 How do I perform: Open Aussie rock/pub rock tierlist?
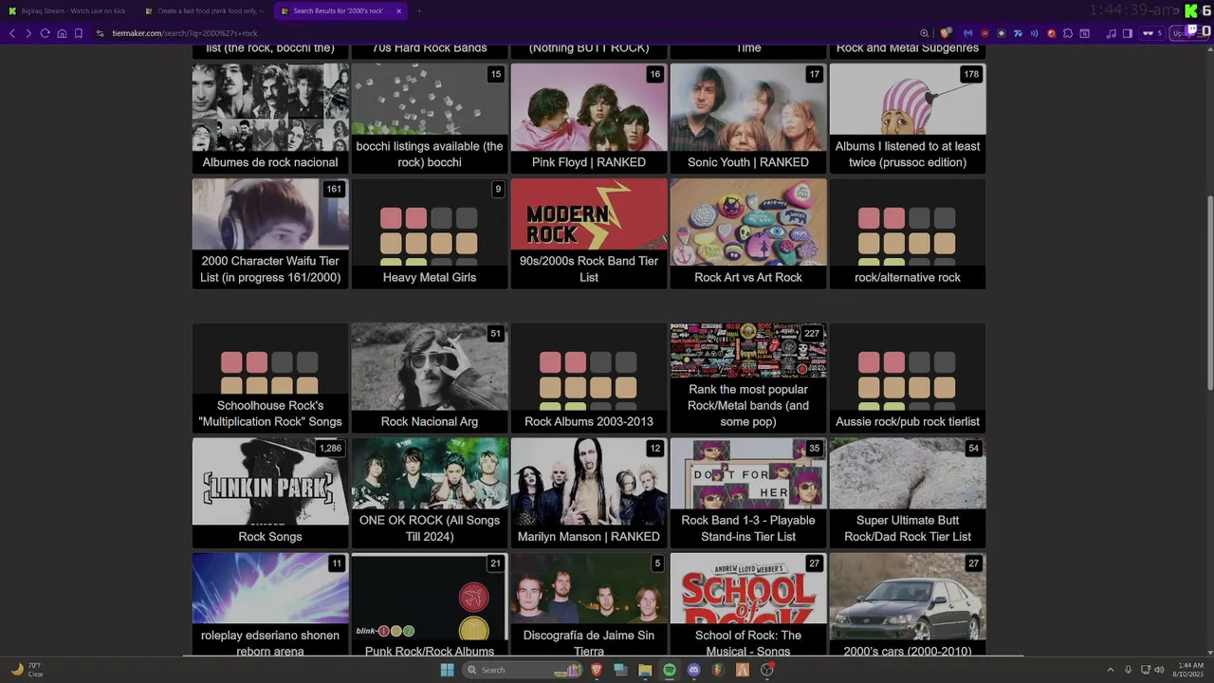click(x=908, y=378)
